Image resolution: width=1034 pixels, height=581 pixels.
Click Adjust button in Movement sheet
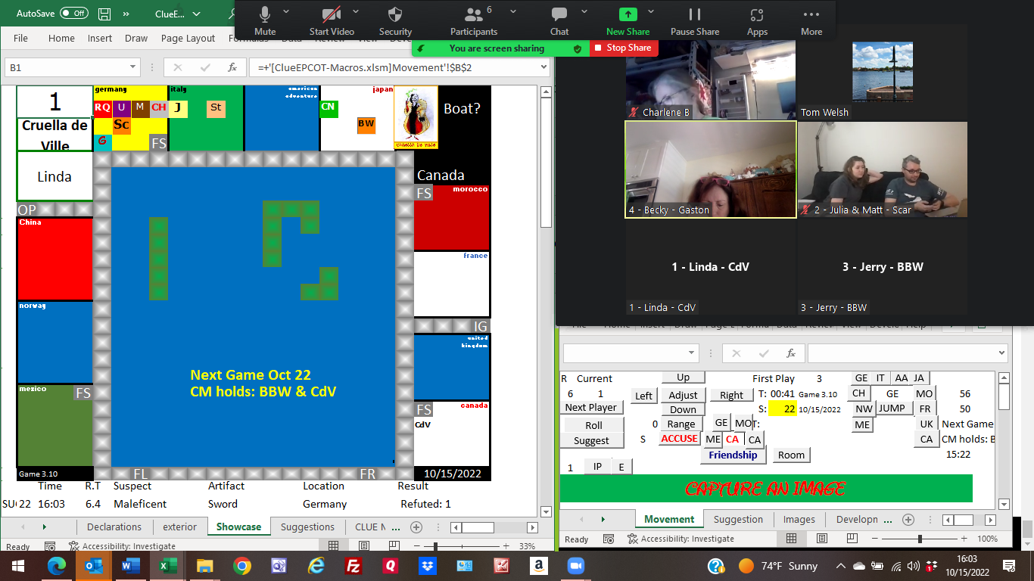click(x=683, y=395)
